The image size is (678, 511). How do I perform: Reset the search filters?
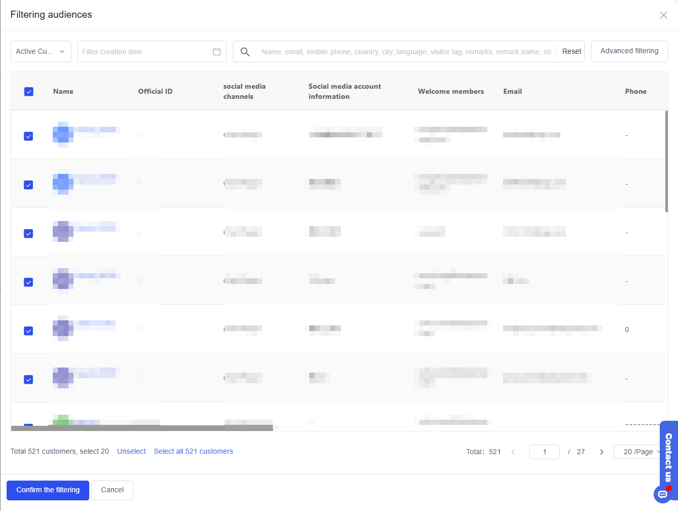[572, 52]
